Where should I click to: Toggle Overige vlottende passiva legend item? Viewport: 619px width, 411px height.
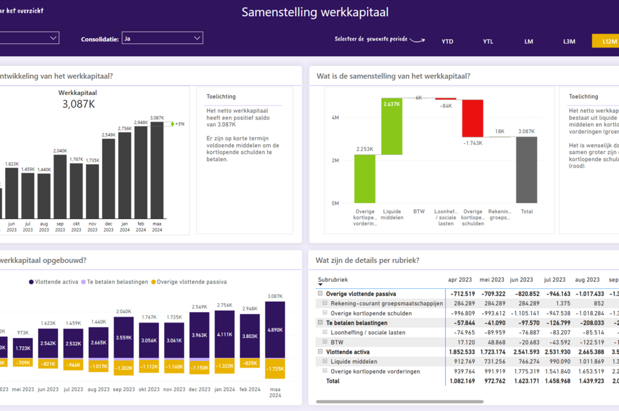(189, 282)
